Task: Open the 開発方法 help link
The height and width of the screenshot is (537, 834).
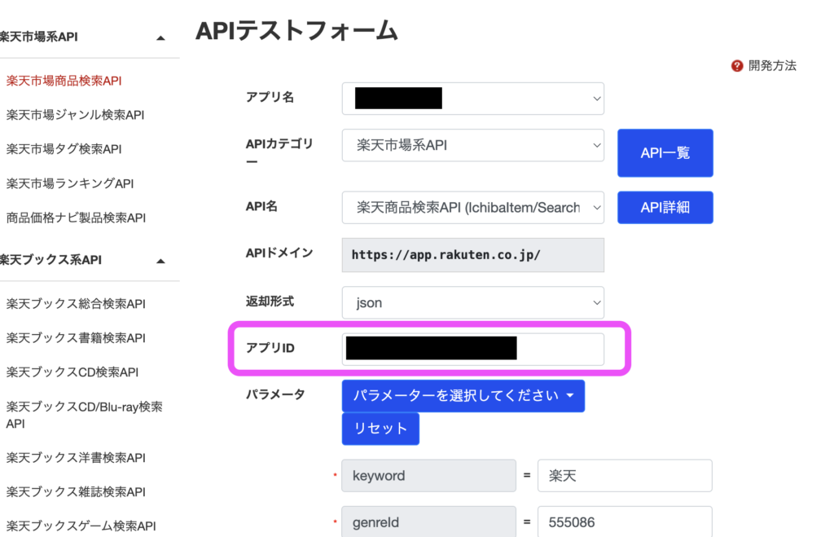Action: (772, 66)
